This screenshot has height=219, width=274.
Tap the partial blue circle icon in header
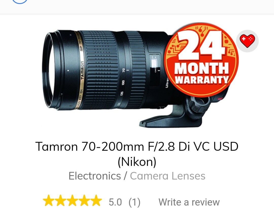coord(20,2)
